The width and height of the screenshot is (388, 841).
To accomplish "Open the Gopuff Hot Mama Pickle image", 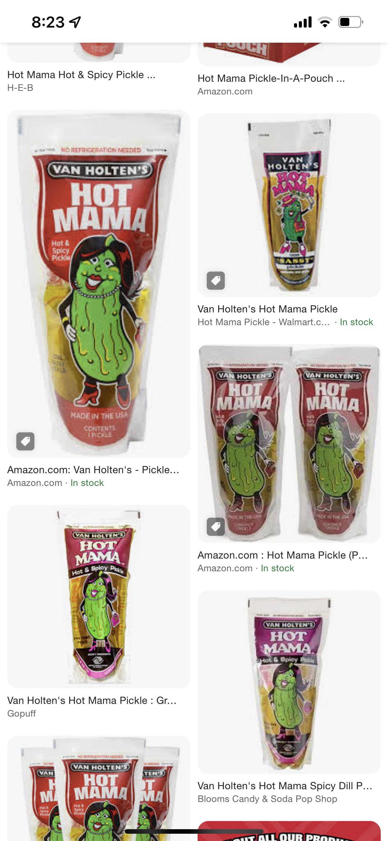I will pos(99,596).
